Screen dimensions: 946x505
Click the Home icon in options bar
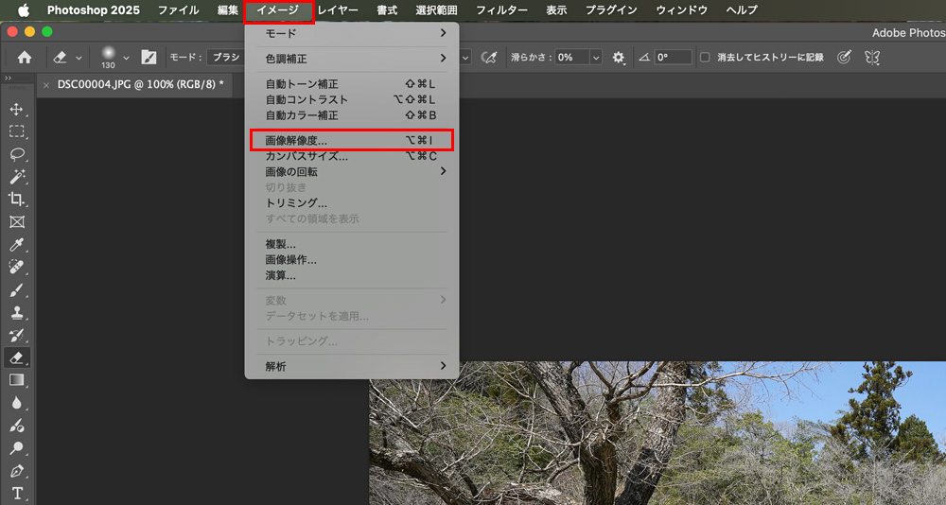pyautogui.click(x=25, y=58)
